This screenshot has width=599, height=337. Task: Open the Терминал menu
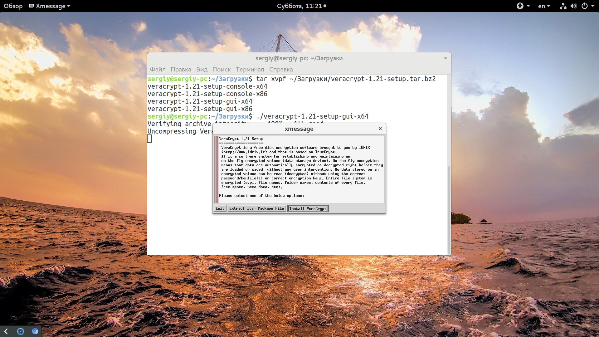(x=250, y=69)
